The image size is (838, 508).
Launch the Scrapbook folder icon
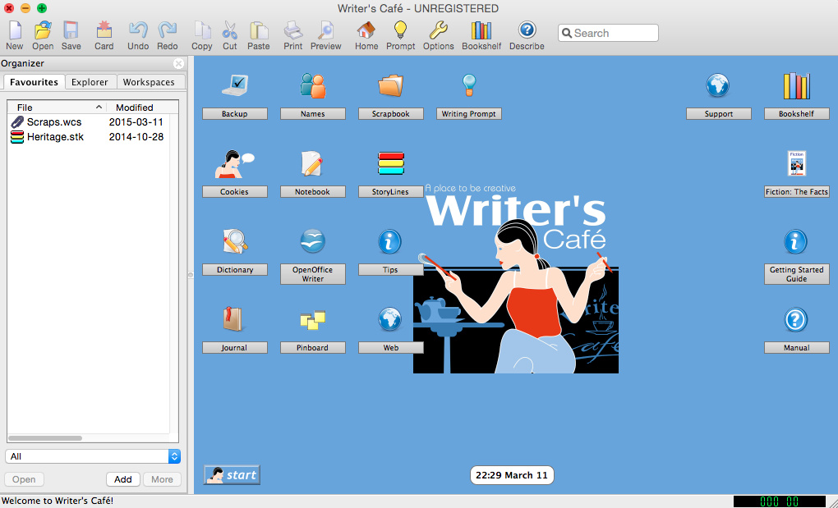(391, 85)
